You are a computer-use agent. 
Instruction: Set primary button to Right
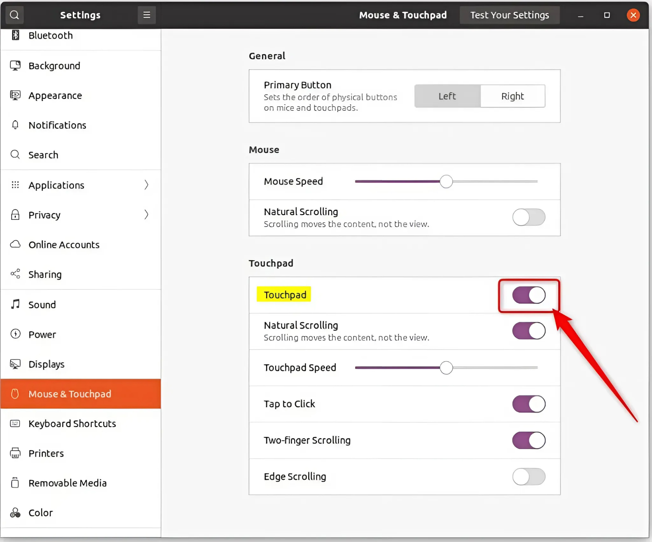[x=512, y=96]
